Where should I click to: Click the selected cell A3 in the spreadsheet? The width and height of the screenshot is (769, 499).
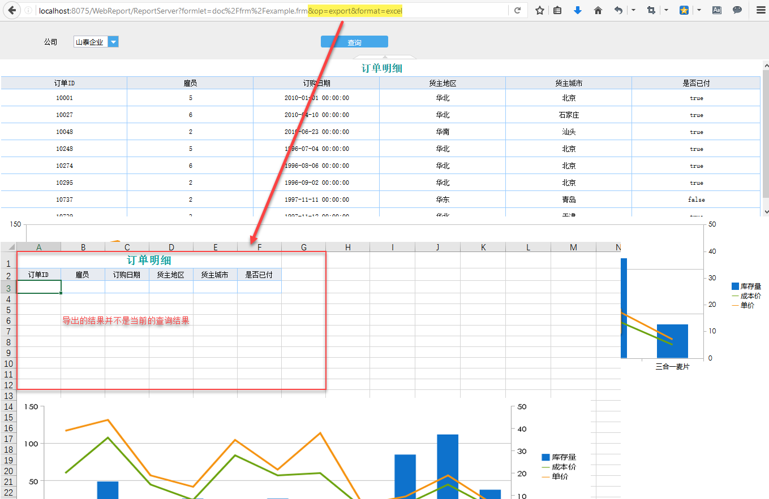39,288
